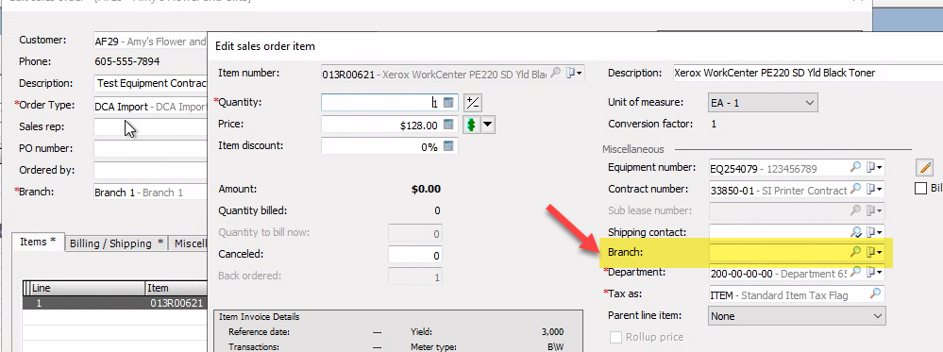This screenshot has height=352, width=943.
Task: Click 013R00621 cell in the items grid
Action: [177, 303]
